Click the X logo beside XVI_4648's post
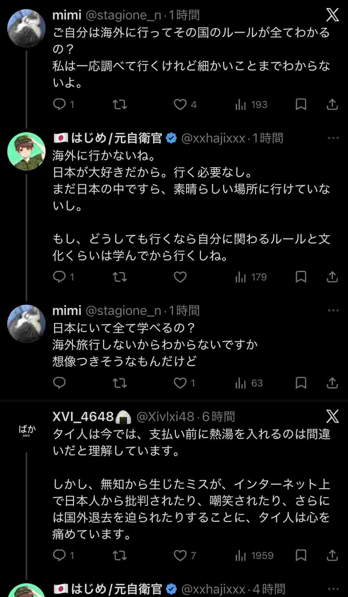Screen dimensions: 348x597 [x=332, y=417]
